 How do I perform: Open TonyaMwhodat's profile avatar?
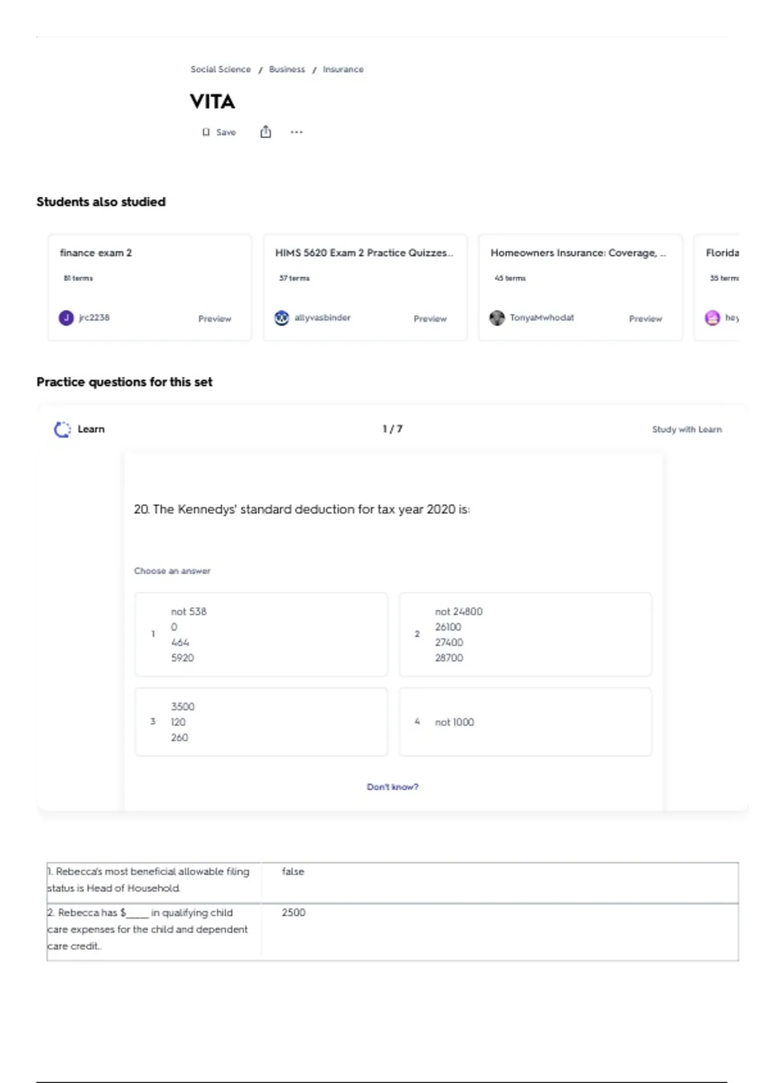pos(497,317)
